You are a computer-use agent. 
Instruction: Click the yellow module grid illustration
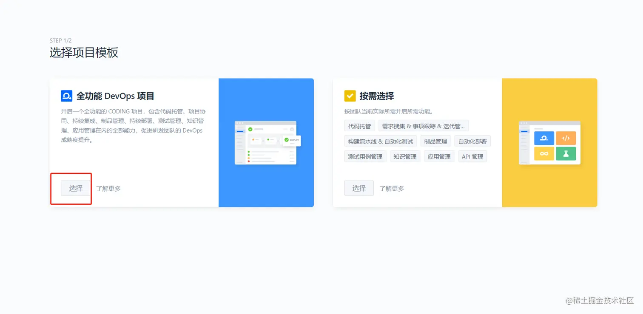click(549, 143)
